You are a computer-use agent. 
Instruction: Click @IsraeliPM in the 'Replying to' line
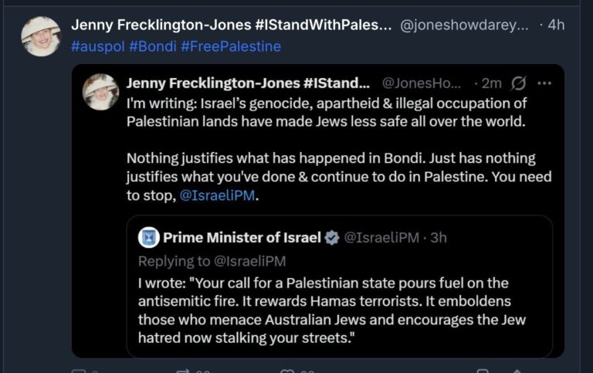coord(249,261)
